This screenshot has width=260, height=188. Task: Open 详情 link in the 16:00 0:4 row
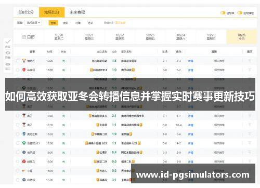(190, 152)
